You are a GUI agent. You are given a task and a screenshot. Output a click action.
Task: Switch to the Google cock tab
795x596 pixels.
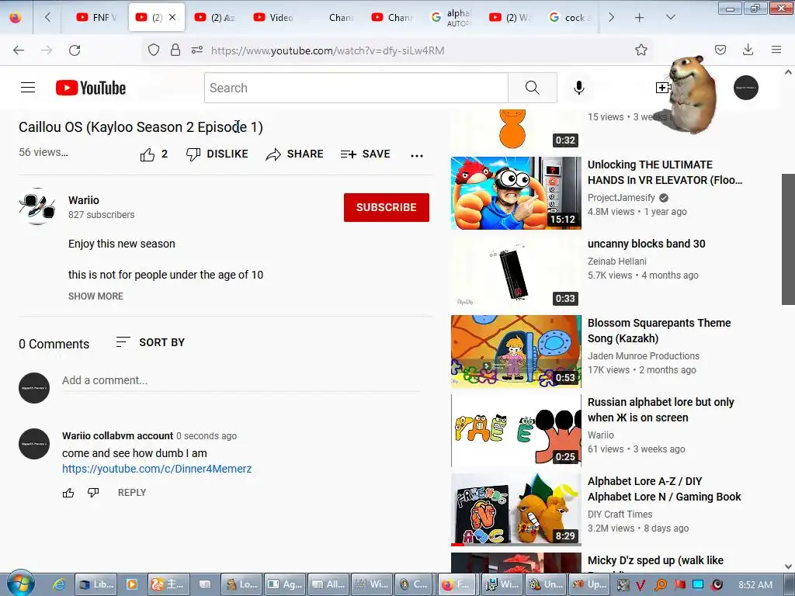point(571,17)
